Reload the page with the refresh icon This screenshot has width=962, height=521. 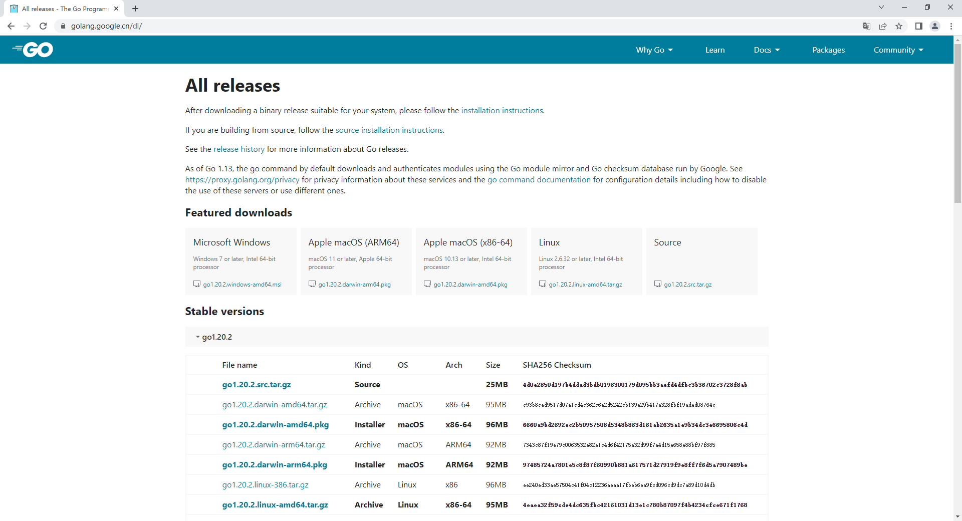pyautogui.click(x=43, y=26)
